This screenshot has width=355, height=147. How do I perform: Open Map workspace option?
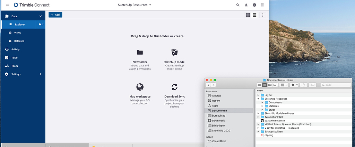[x=140, y=97]
